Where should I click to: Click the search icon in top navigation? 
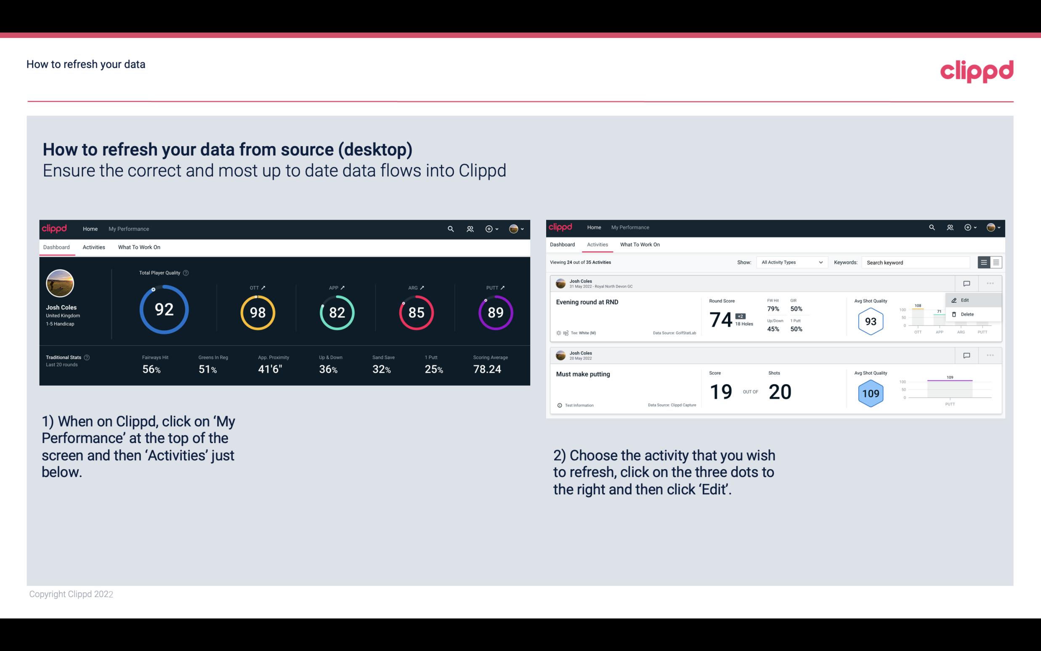click(x=450, y=229)
